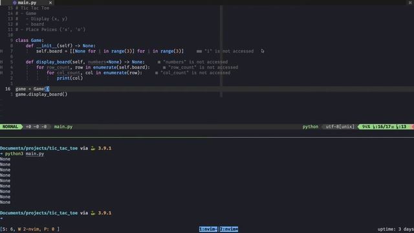Click the lower Documents/projects/tic_tac_toe prompt path
Image resolution: width=414 pixels, height=233 pixels.
39,213
